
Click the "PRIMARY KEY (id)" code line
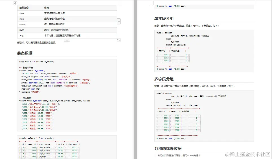(x=31, y=89)
